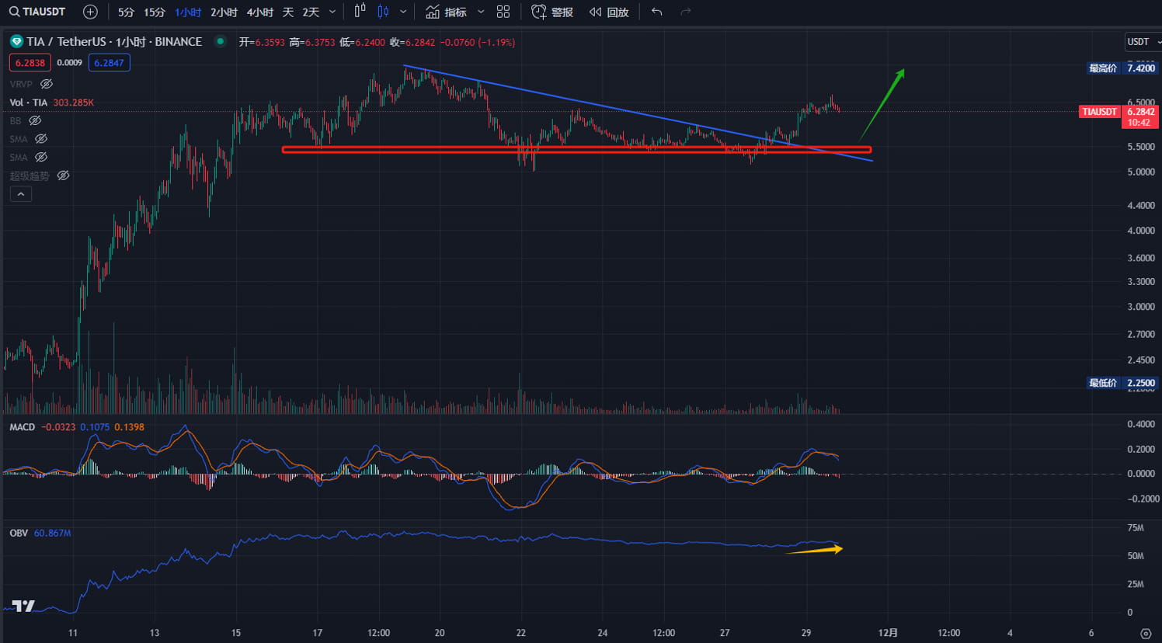This screenshot has height=643, width=1162.
Task: Click the MACD indicator legend label
Action: click(23, 427)
